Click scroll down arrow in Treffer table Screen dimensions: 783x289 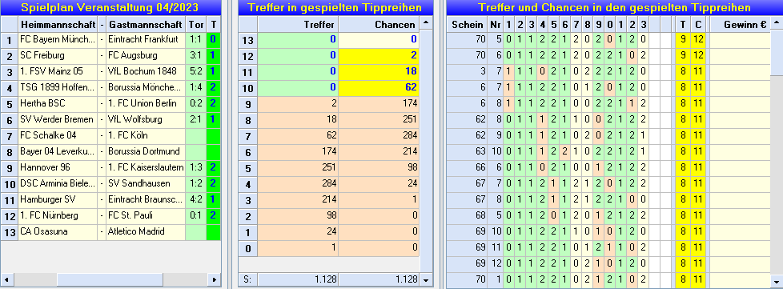click(425, 280)
